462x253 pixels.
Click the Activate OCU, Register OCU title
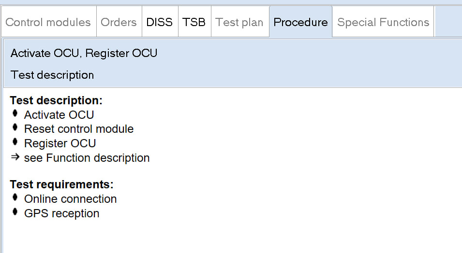84,53
